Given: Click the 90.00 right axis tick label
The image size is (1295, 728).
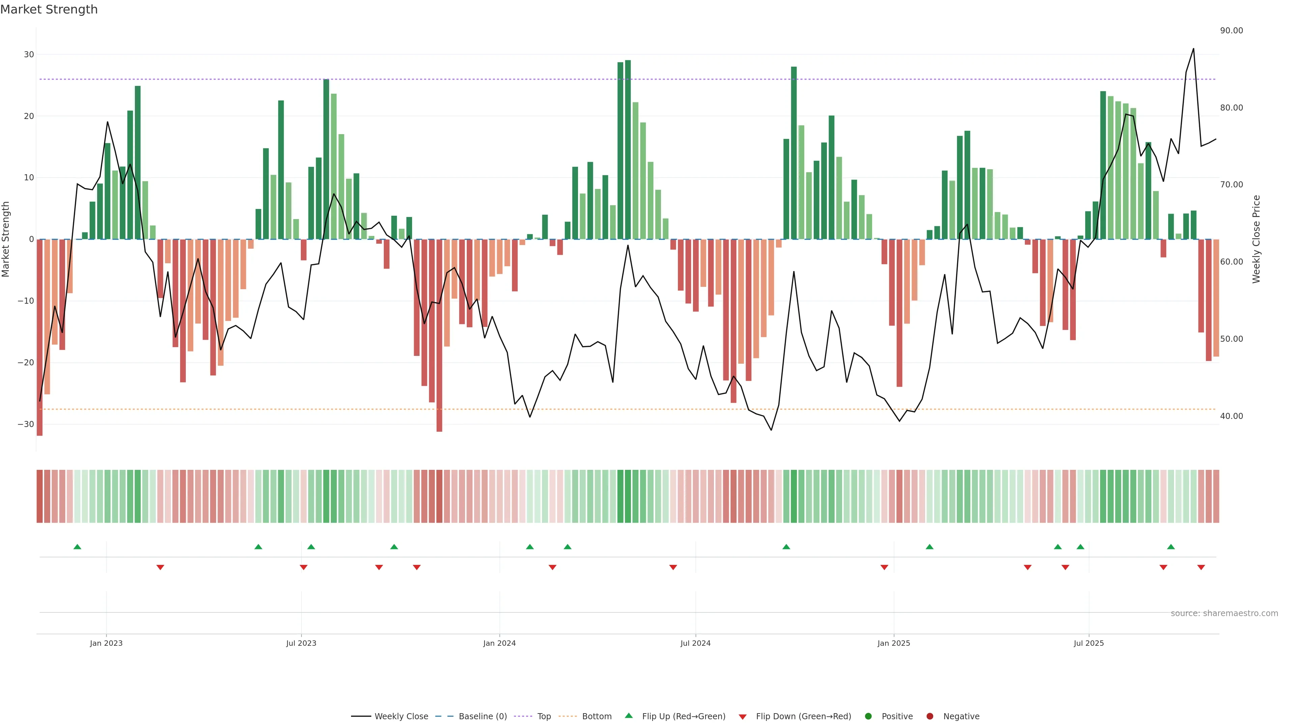Looking at the screenshot, I should (x=1231, y=31).
